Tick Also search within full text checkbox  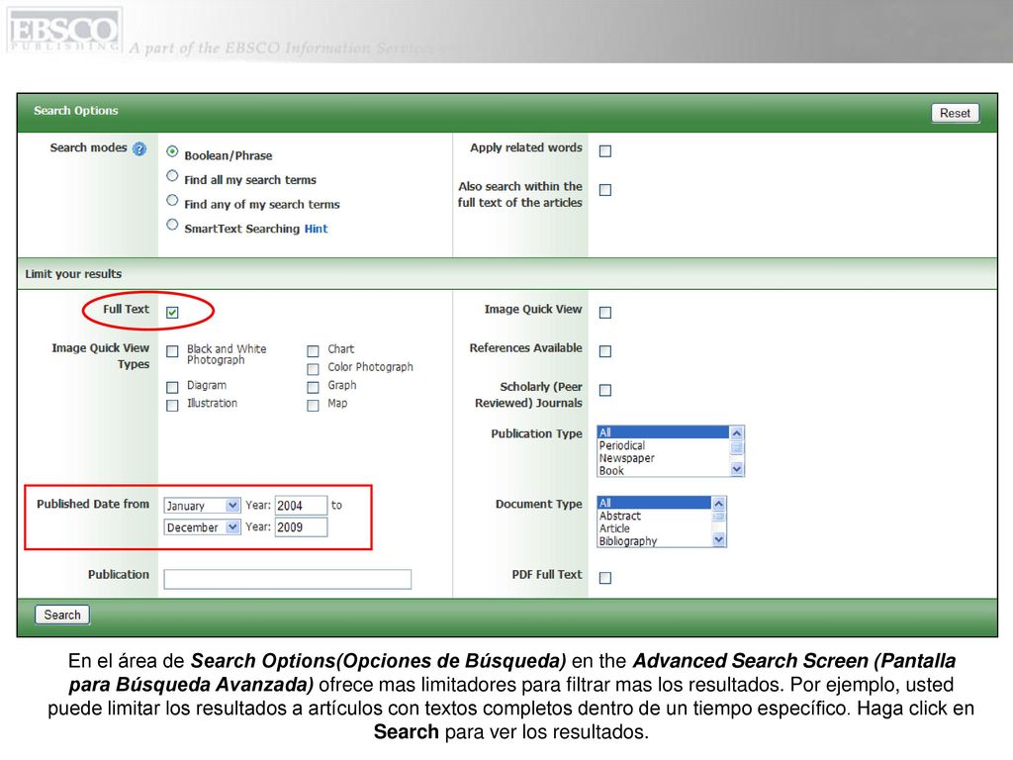pyautogui.click(x=605, y=190)
